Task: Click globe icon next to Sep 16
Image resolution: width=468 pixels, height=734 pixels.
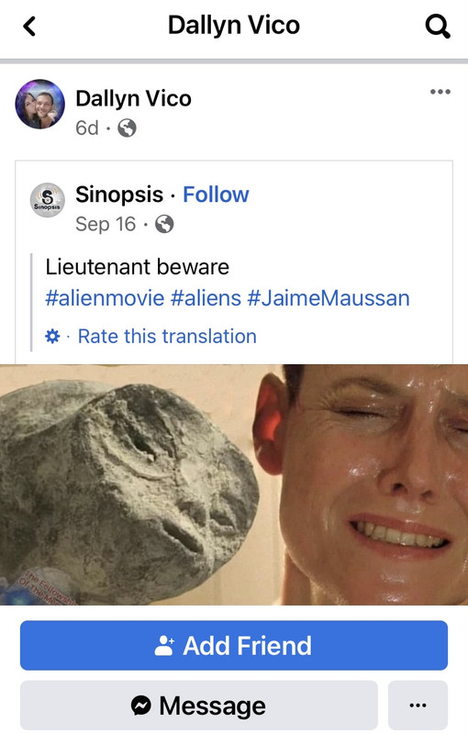Action: point(164,224)
